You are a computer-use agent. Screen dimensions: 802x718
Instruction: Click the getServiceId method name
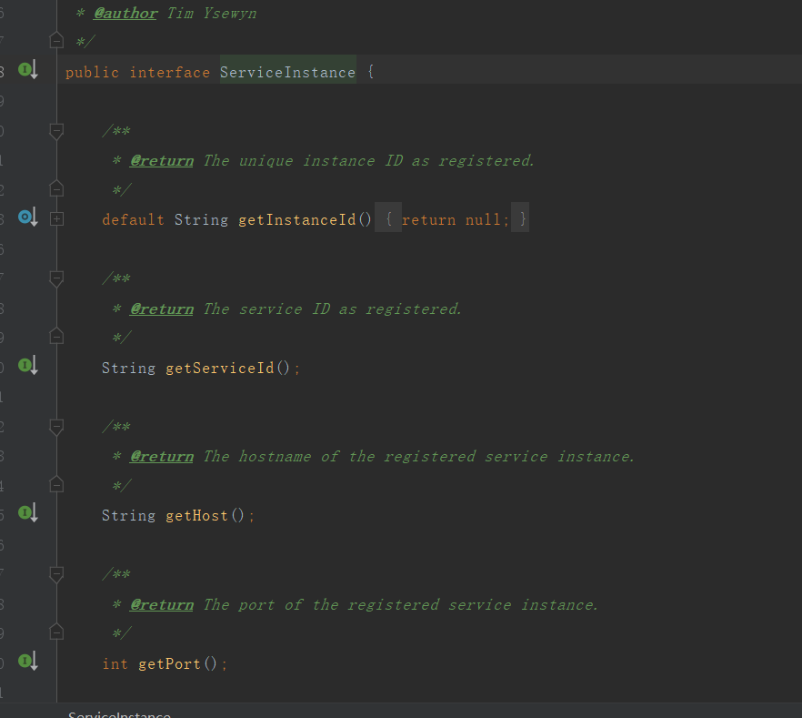coord(219,369)
